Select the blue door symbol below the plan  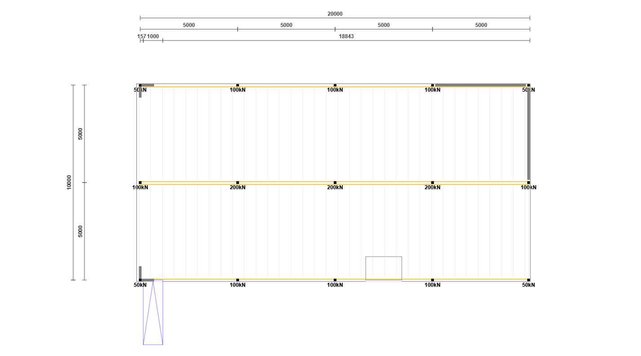click(x=153, y=312)
